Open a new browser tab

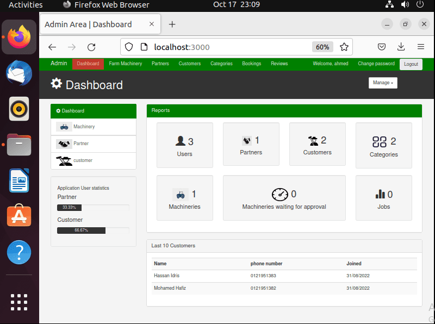(172, 24)
